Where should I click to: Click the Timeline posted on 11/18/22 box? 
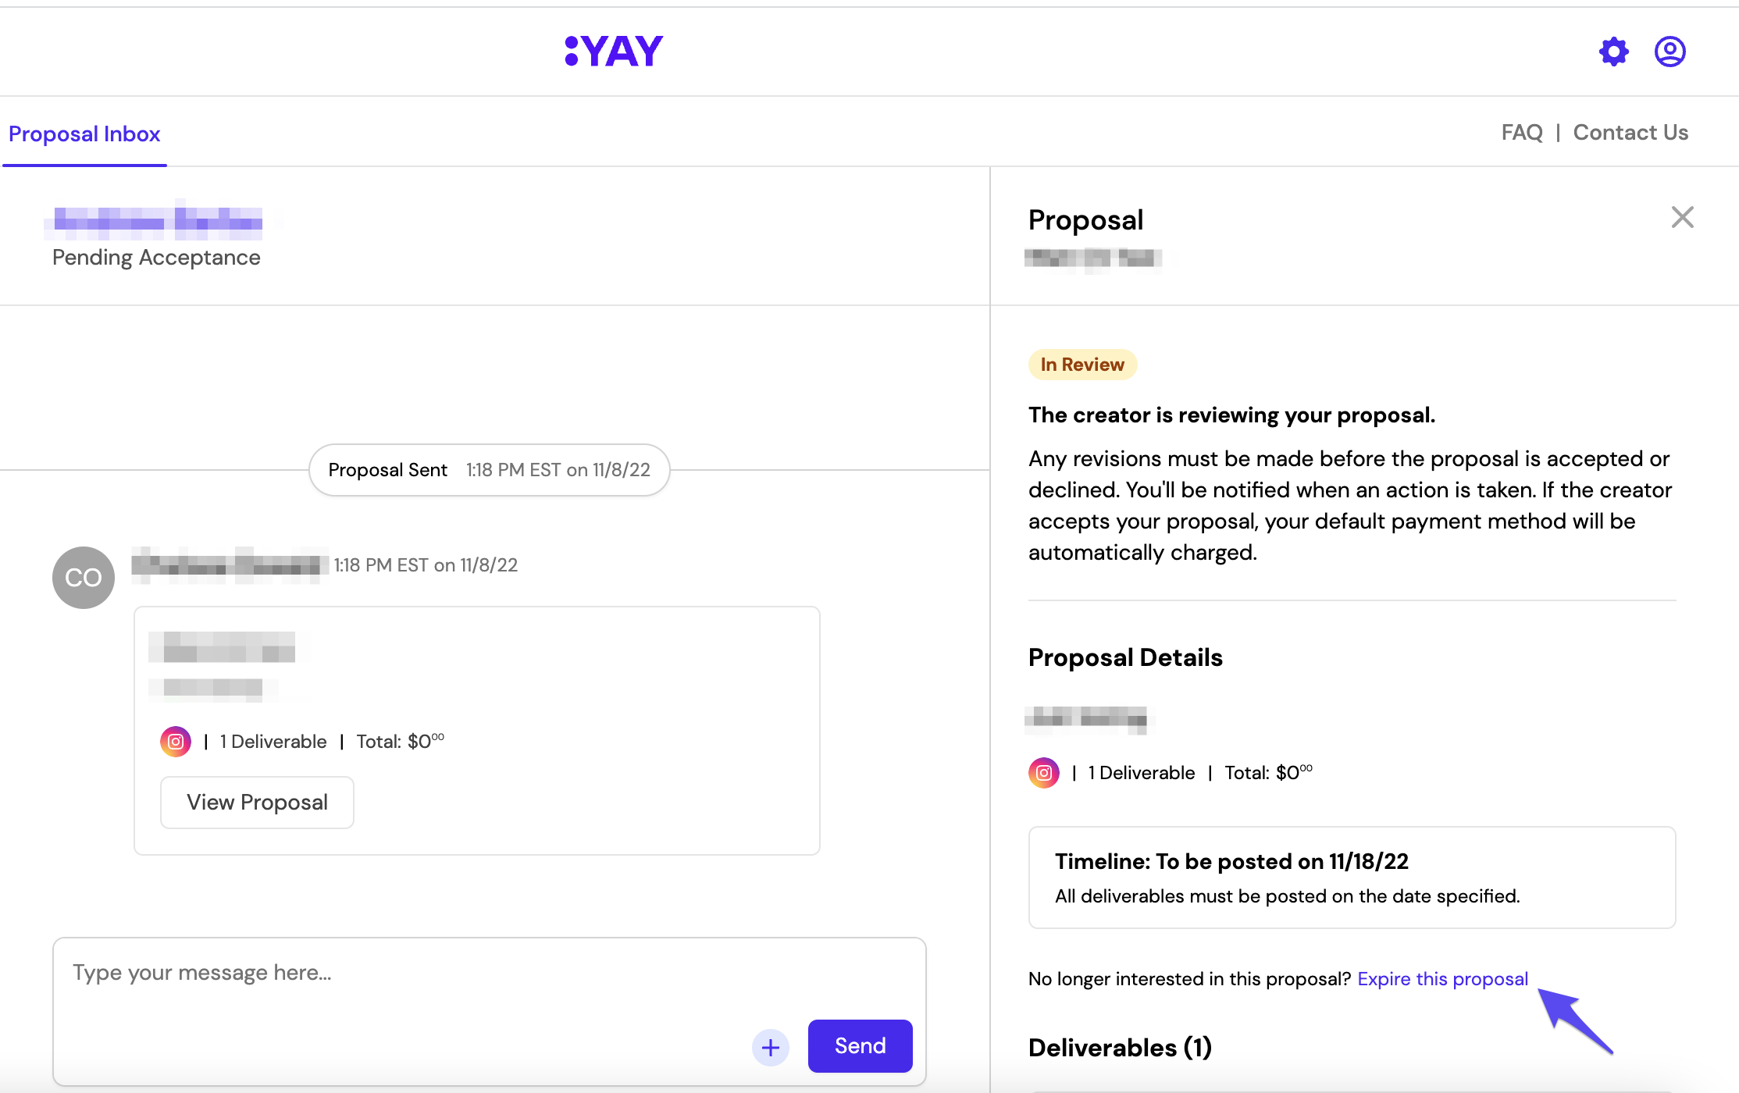pyautogui.click(x=1352, y=878)
